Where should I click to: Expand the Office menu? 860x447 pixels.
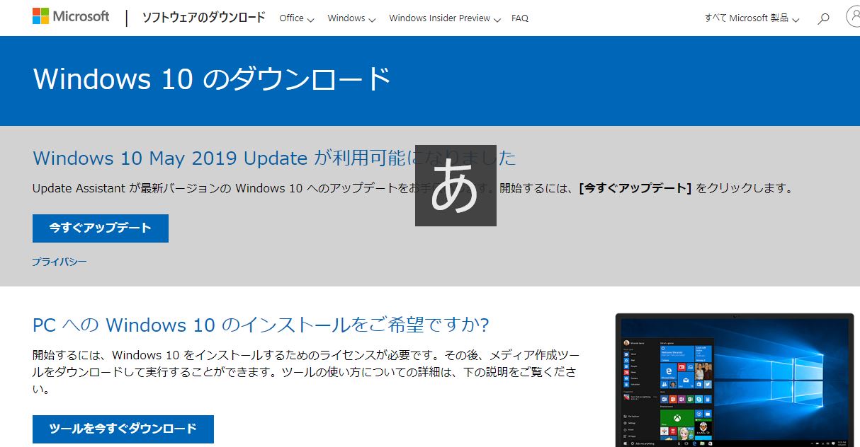coord(296,18)
